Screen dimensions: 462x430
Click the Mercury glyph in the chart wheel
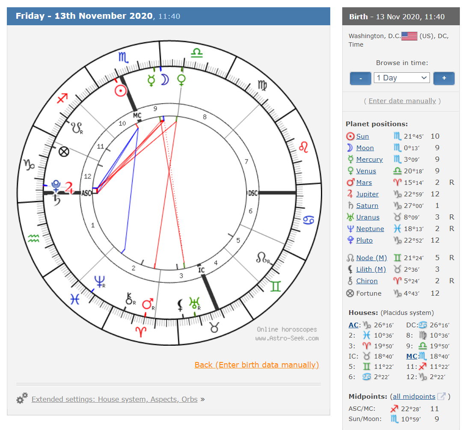pyautogui.click(x=151, y=80)
